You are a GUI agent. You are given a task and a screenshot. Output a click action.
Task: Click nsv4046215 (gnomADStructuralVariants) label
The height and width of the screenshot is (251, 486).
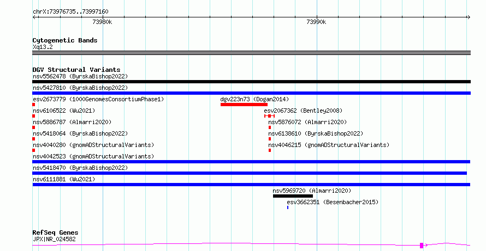tap(329, 145)
